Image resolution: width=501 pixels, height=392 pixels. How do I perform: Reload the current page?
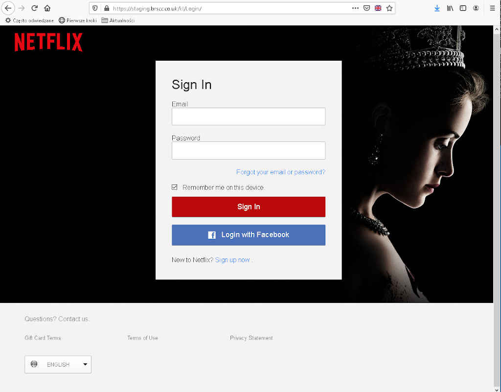34,8
